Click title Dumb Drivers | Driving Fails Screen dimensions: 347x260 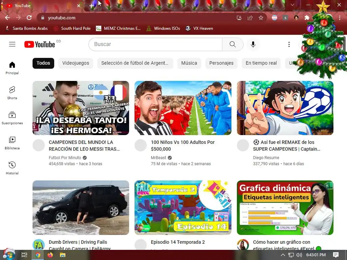pyautogui.click(x=79, y=245)
